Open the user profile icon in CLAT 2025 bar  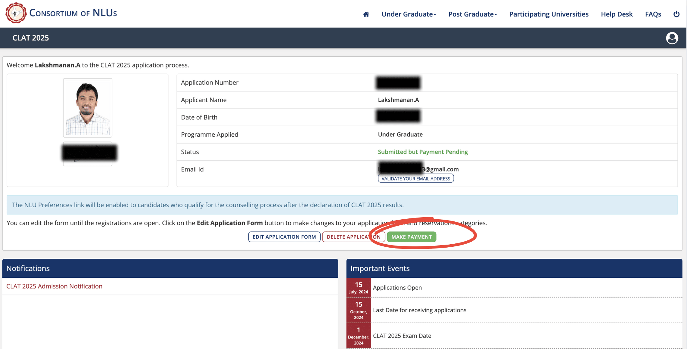tap(672, 38)
